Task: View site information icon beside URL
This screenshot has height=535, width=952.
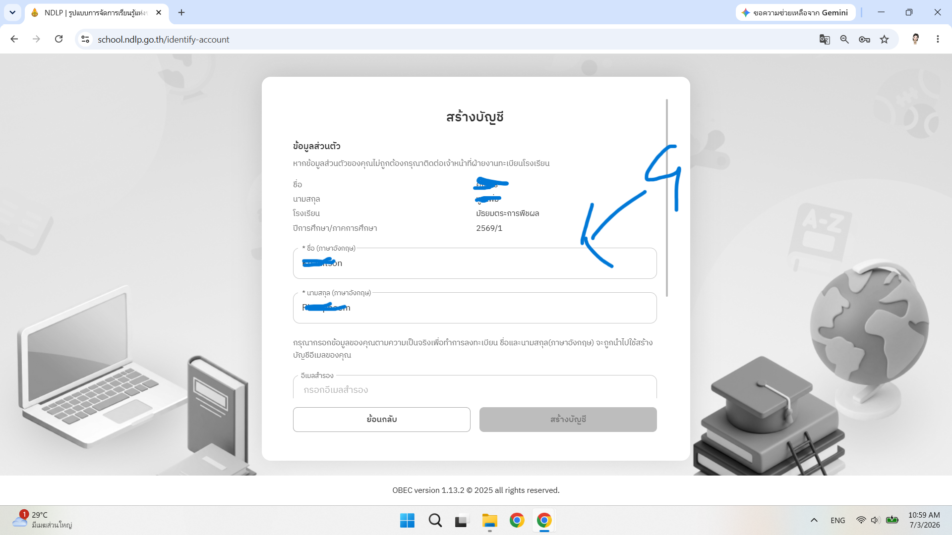Action: (x=85, y=39)
